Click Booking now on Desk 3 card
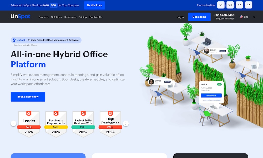 211,95
